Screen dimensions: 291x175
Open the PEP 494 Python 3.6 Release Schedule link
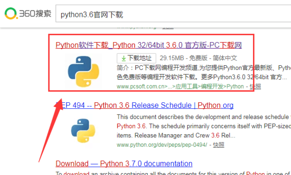coord(145,105)
